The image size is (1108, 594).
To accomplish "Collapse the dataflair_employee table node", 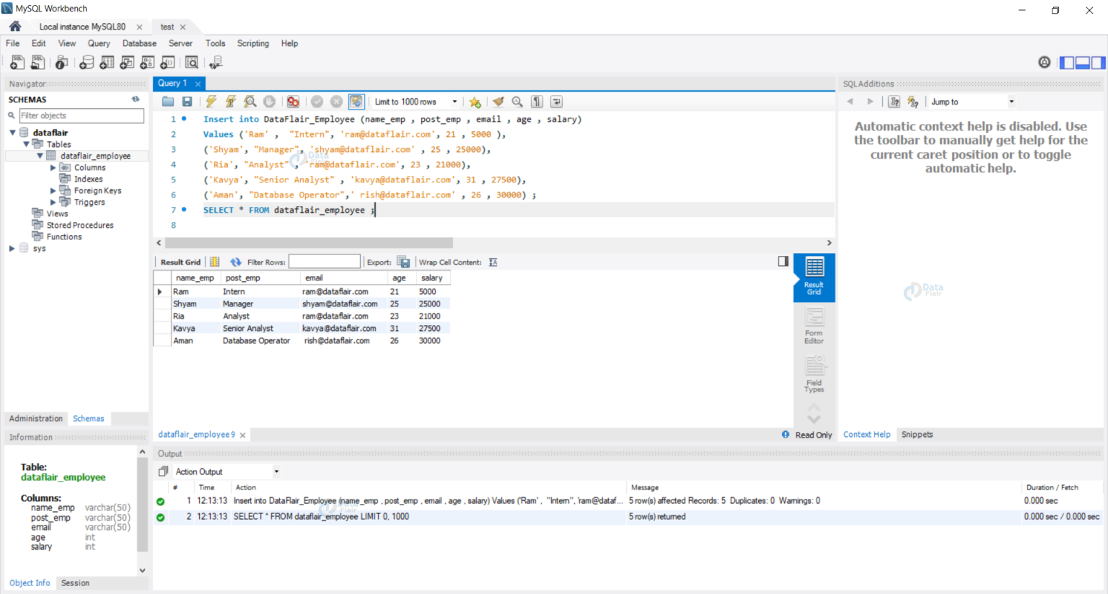I will [x=40, y=156].
